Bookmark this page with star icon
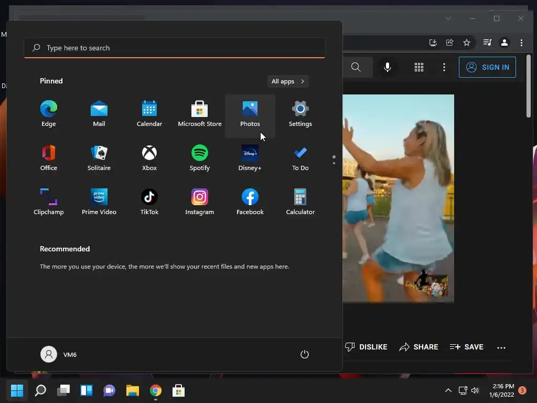The image size is (537, 403). pos(466,43)
